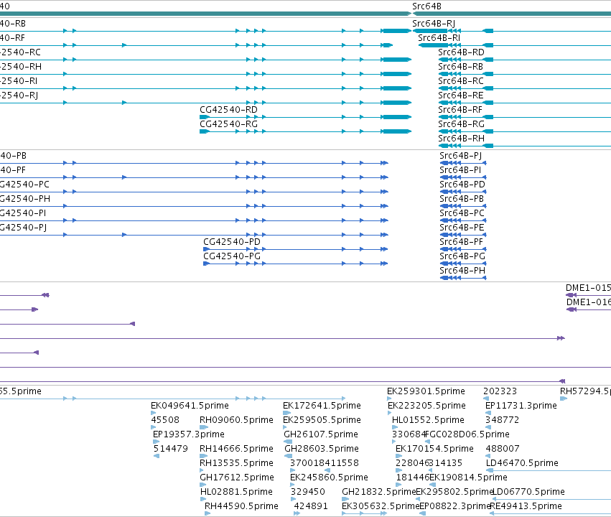This screenshot has height=517, width=611.
Task: Select the EP11731.3prime EST label
Action: [x=521, y=406]
